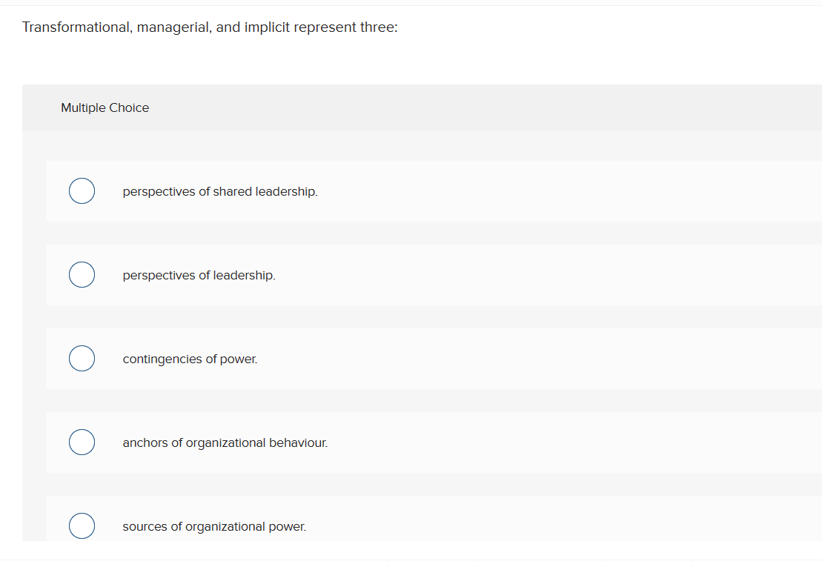Click the text 'perspectives of leadership'
This screenshot has width=822, height=567.
tap(199, 275)
